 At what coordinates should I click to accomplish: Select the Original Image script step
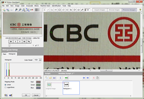51,86
